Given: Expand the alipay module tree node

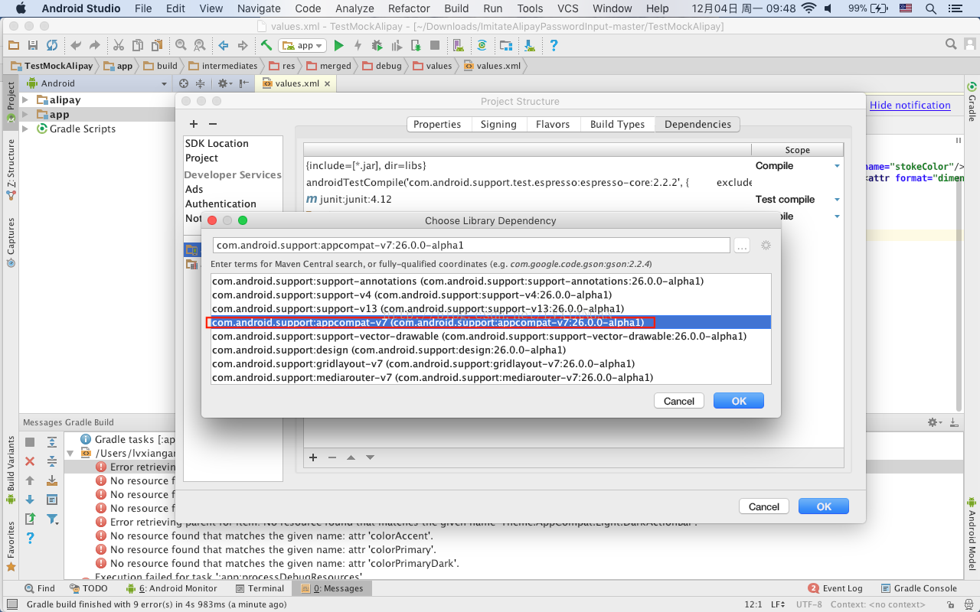Looking at the screenshot, I should [x=25, y=100].
